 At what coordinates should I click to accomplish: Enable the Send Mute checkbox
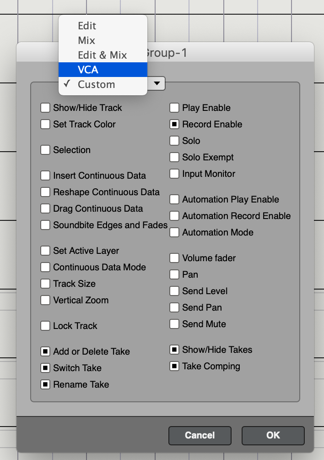(174, 324)
